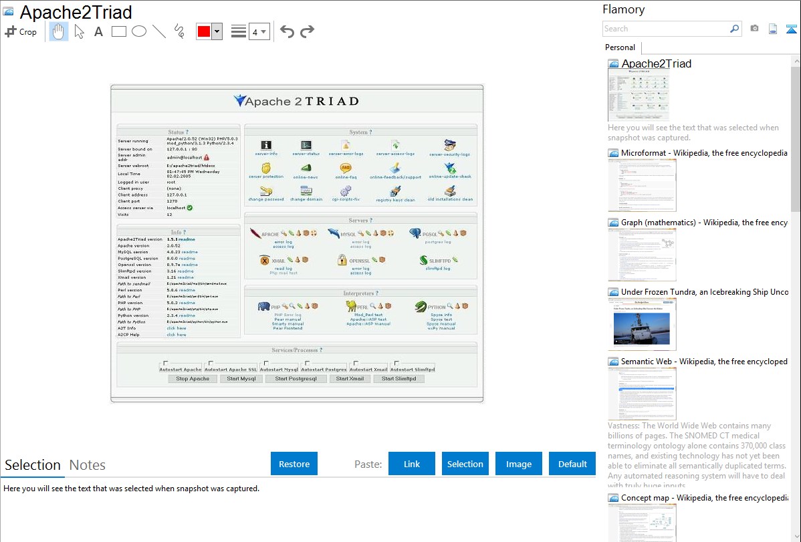This screenshot has height=542, width=801.
Task: Undo the last edit
Action: (287, 31)
